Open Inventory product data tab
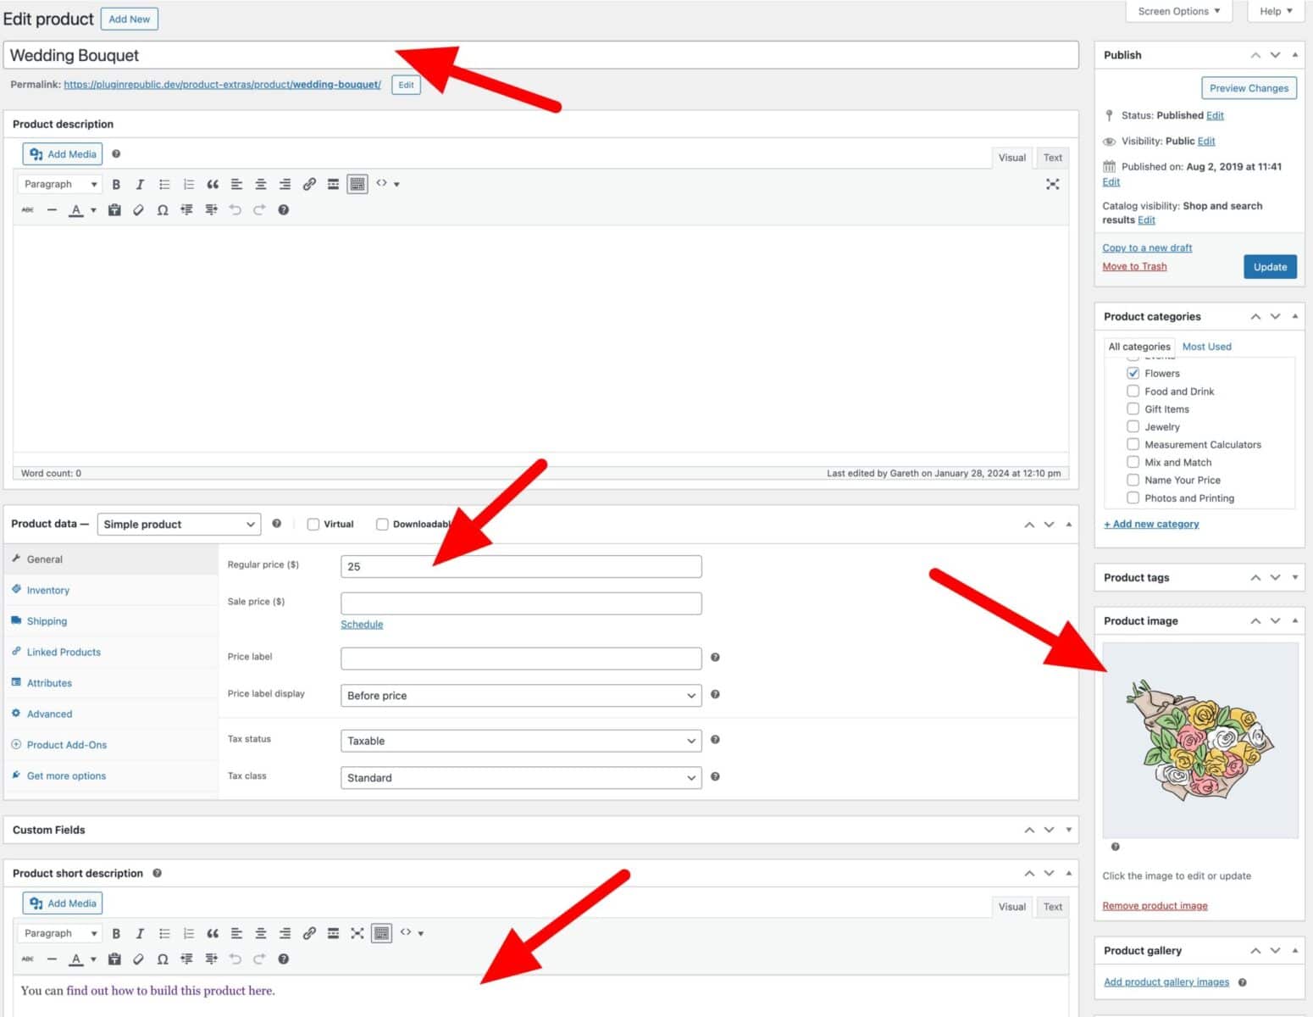 tap(48, 591)
